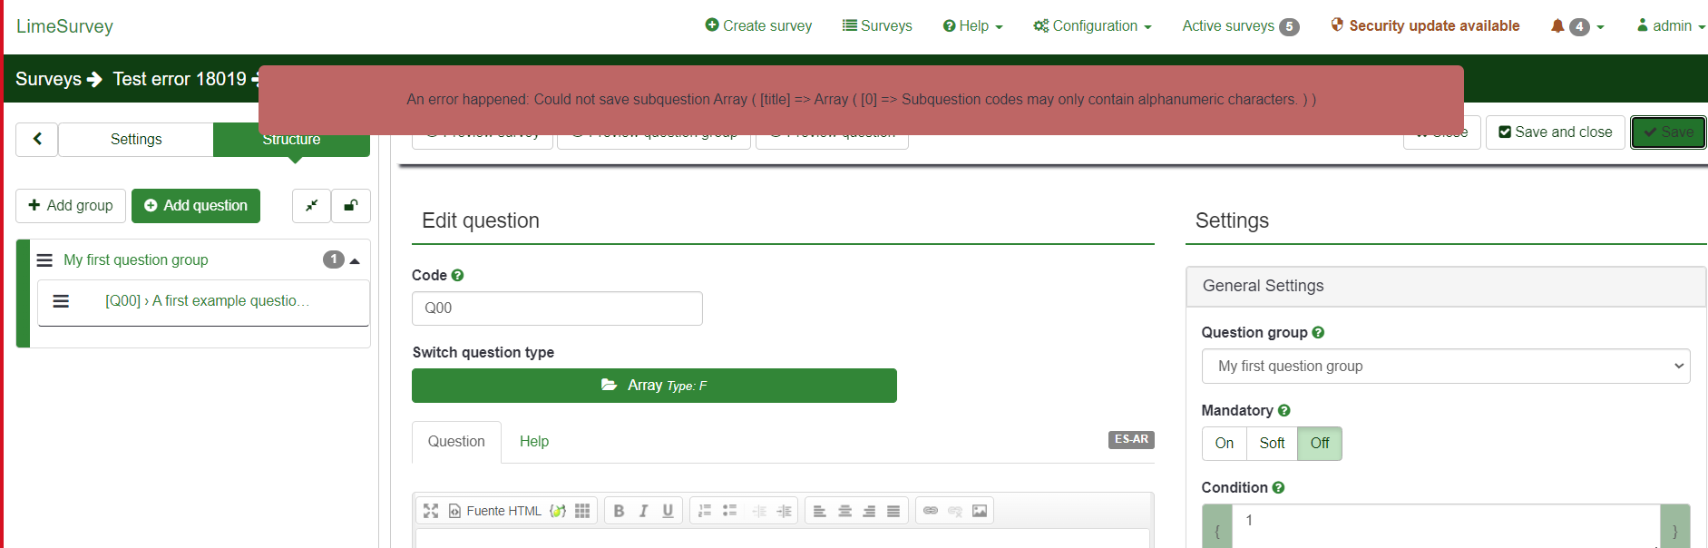Click the notifications bell icon
1708x548 pixels.
[1557, 26]
